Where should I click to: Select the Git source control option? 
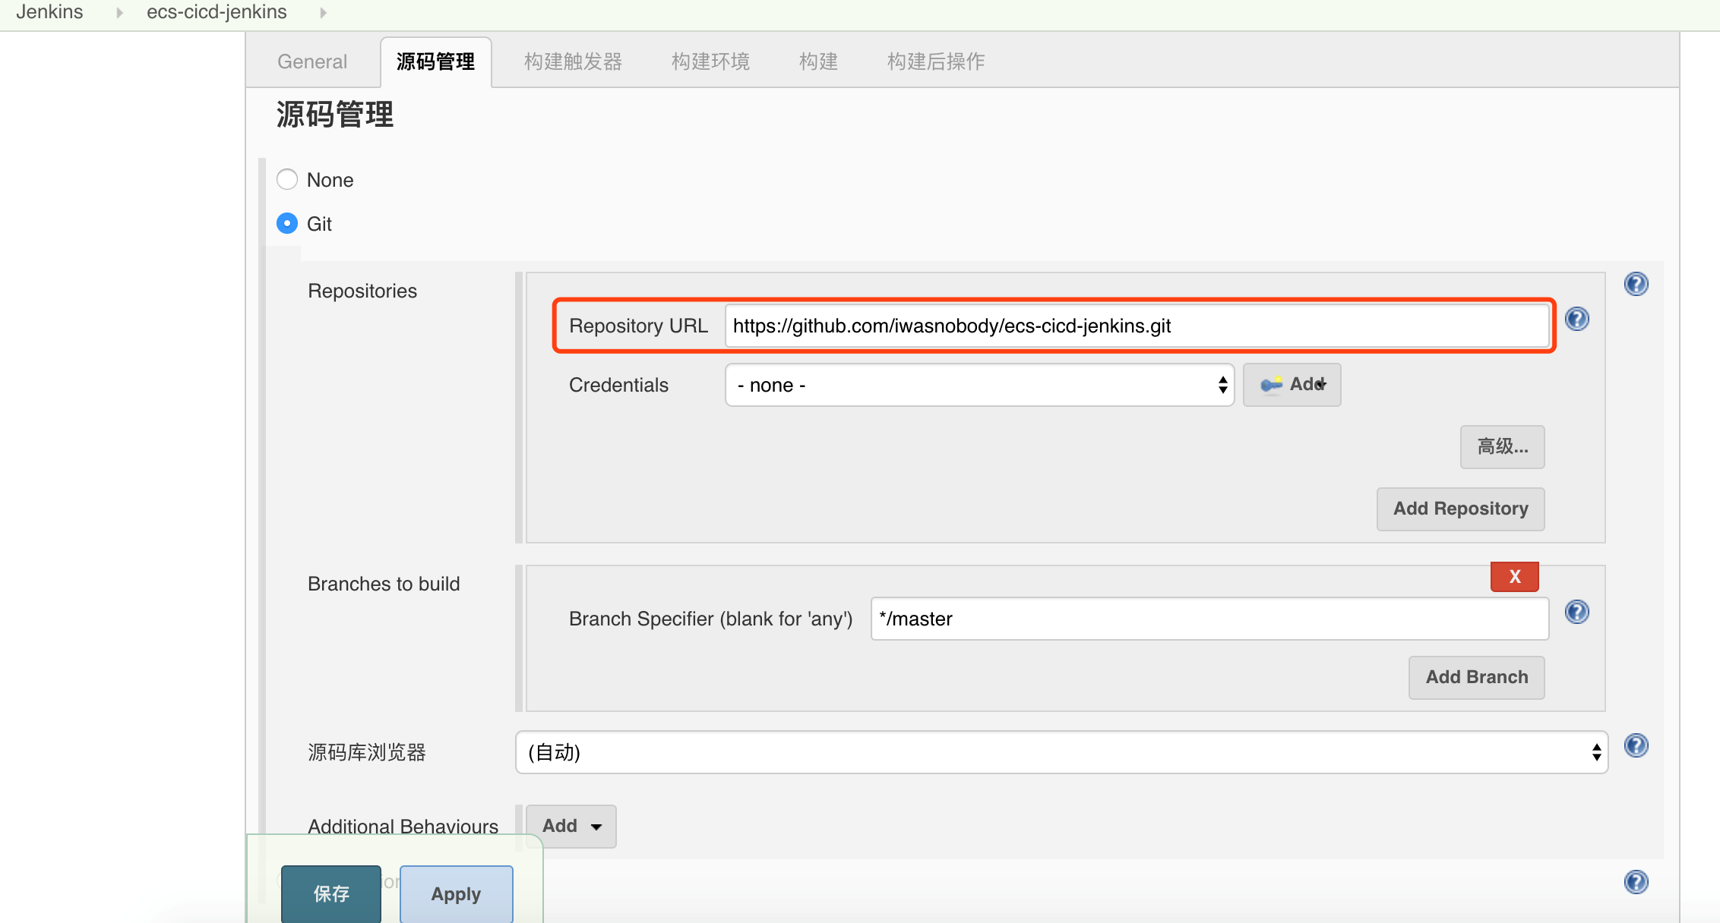(287, 223)
